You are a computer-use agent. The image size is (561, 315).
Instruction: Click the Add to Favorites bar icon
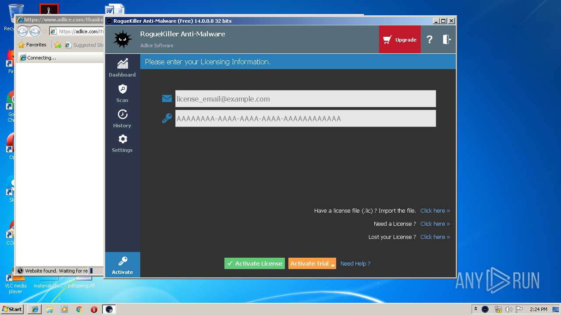58,45
